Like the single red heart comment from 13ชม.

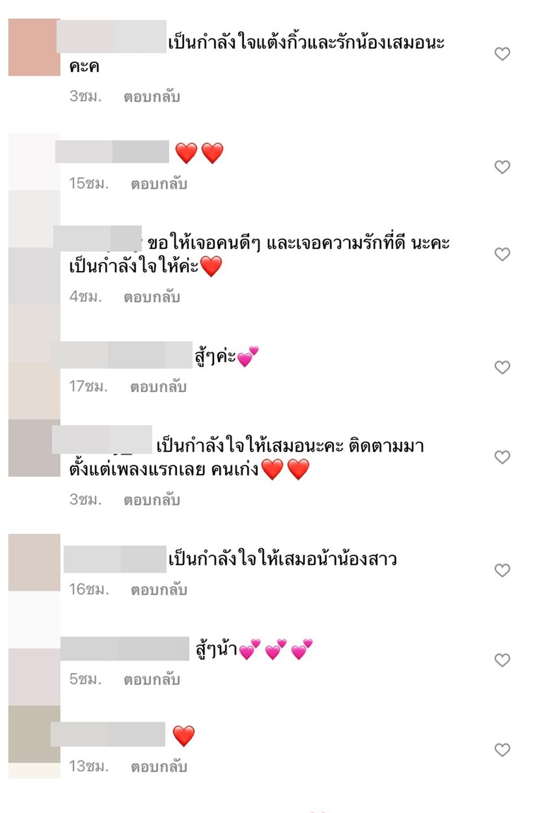tap(502, 750)
